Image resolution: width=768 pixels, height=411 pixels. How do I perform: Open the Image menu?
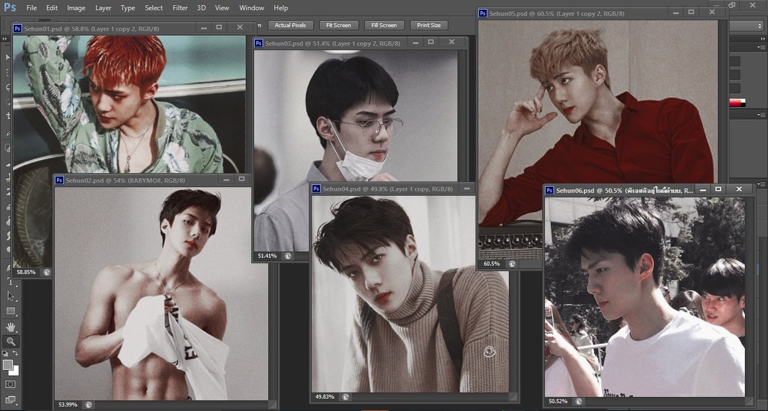76,8
